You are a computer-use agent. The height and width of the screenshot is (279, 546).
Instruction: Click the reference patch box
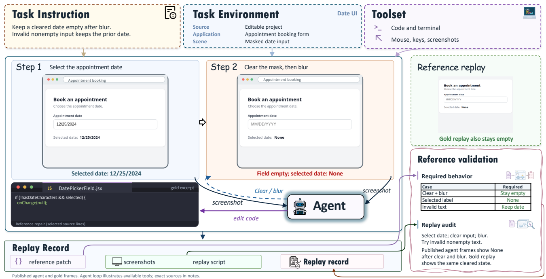pyautogui.click(x=48, y=262)
